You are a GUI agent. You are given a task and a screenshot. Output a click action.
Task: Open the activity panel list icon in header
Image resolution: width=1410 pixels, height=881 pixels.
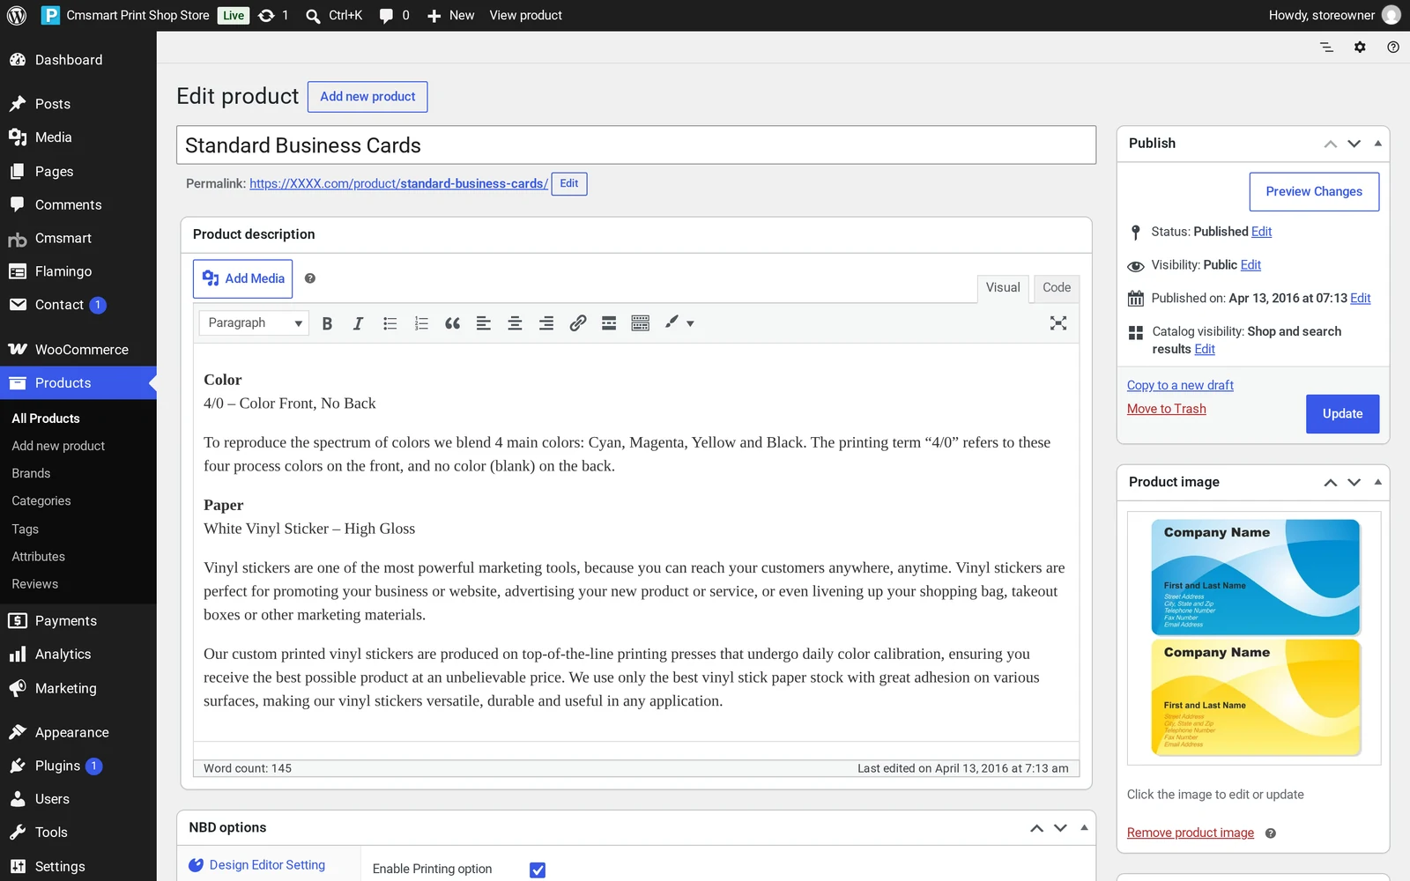coord(1326,48)
